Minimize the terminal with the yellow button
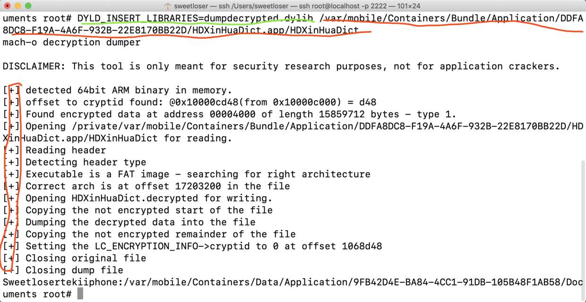 pyautogui.click(x=17, y=6)
